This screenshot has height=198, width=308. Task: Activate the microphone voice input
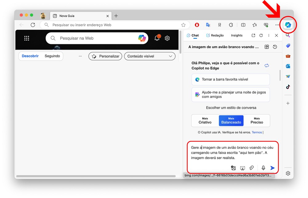(x=263, y=168)
